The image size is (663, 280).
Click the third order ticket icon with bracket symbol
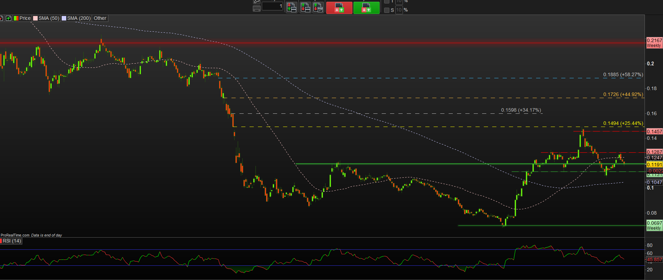tap(318, 7)
